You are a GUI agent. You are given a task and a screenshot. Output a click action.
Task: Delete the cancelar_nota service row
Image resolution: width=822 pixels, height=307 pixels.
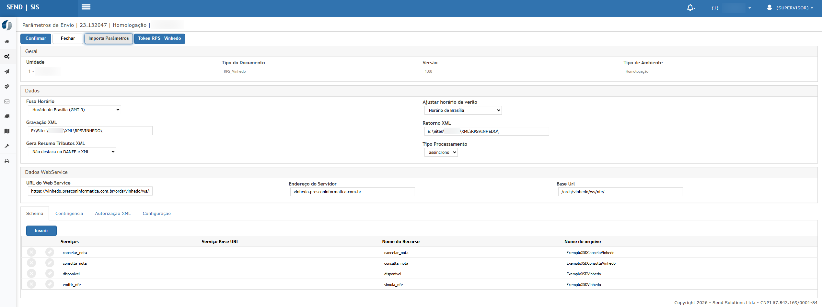click(x=31, y=252)
